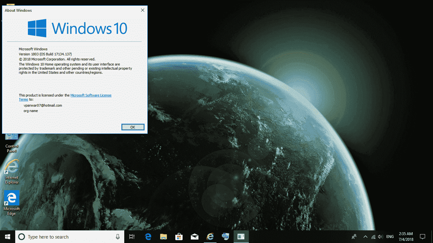The height and width of the screenshot is (243, 433).
Task: Show hidden system tray icons
Action: pyautogui.click(x=365, y=237)
